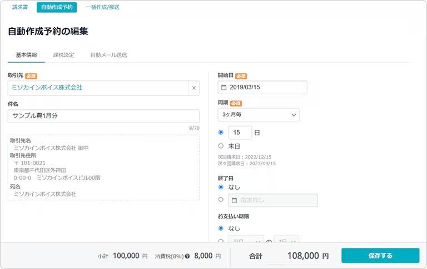Click the calendar icon in 終了日 date field
Viewport: 427px width, 269px height.
click(x=234, y=200)
